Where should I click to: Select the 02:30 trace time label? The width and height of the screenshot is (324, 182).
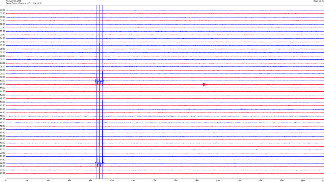coord(2,28)
